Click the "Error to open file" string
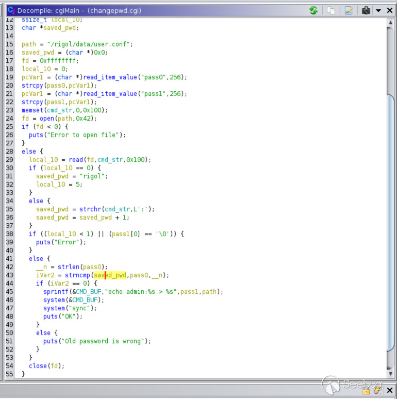 point(82,135)
